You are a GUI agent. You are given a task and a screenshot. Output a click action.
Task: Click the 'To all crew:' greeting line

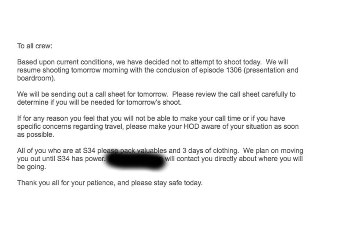[x=35, y=46]
